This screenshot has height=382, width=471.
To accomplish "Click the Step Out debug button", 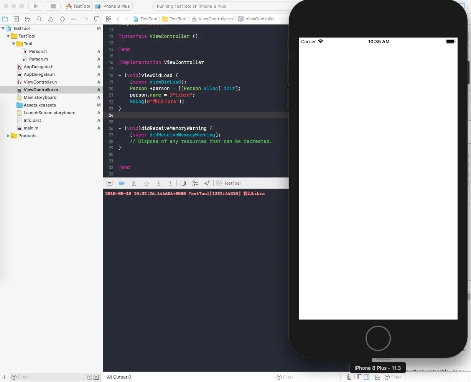I will [x=171, y=183].
